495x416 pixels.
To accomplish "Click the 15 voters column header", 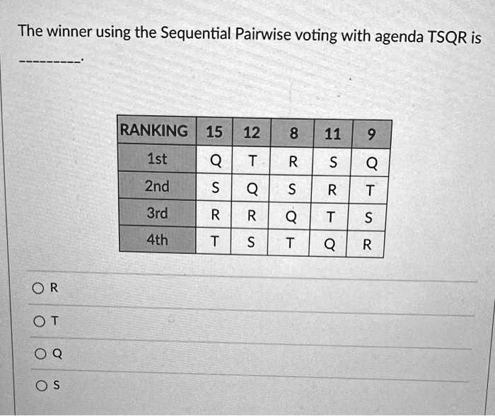I will pyautogui.click(x=214, y=132).
